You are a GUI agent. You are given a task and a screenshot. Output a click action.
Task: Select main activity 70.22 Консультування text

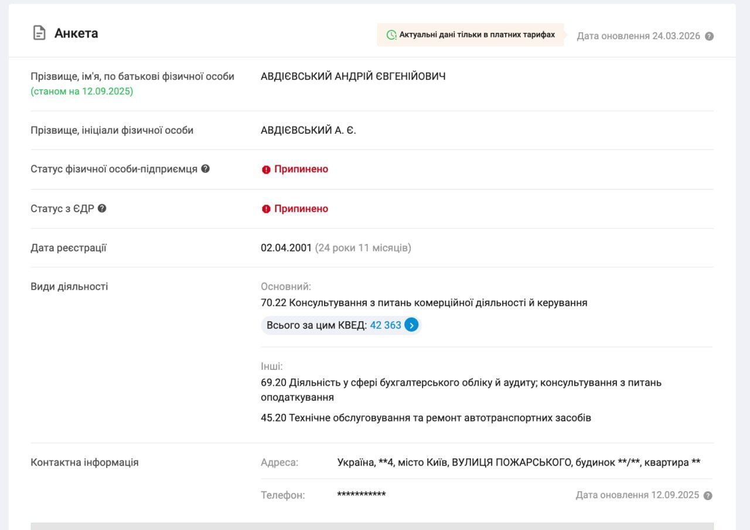(424, 303)
